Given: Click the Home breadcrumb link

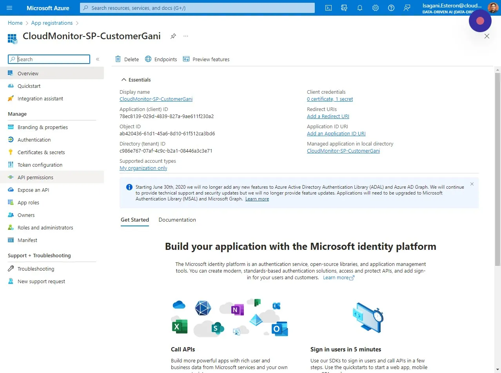Looking at the screenshot, I should pos(15,23).
